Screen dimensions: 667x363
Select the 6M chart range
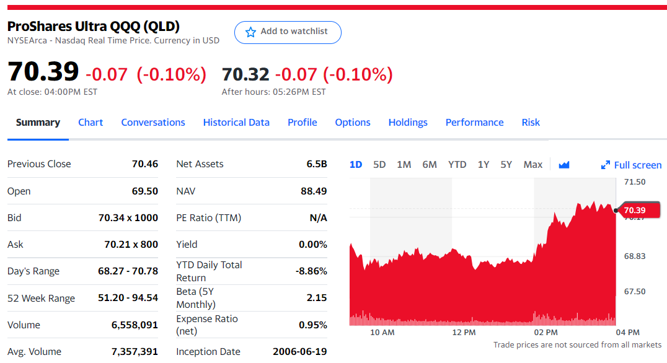pyautogui.click(x=430, y=165)
